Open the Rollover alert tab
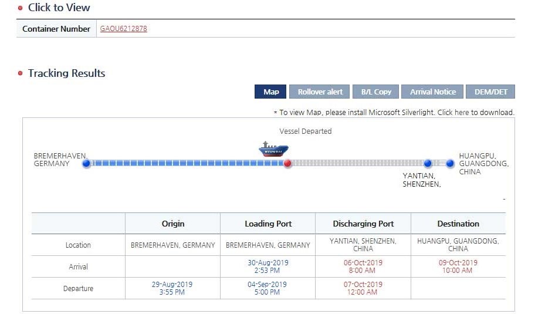The width and height of the screenshot is (545, 314). 320,92
